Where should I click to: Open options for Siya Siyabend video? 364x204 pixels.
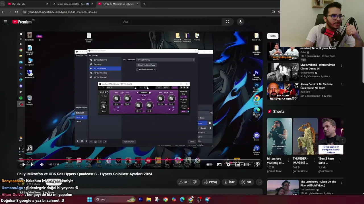[342, 65]
